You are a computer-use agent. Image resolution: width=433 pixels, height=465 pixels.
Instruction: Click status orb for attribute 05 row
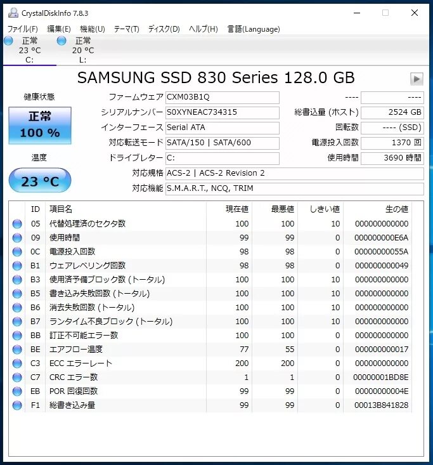(x=17, y=224)
